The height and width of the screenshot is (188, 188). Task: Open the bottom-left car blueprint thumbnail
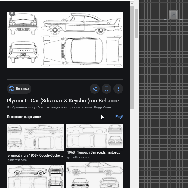pos(35,176)
